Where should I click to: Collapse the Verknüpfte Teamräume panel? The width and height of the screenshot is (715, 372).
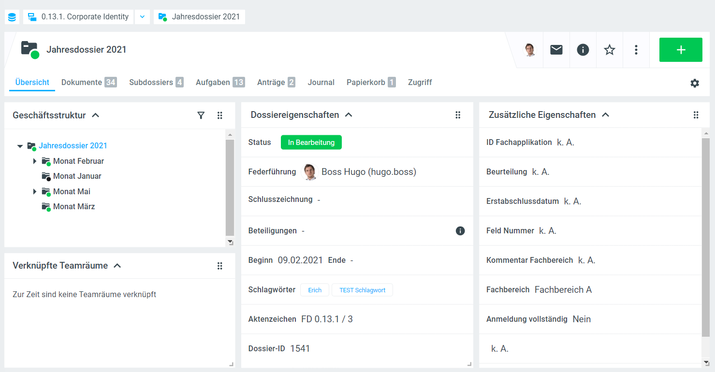pos(117,266)
